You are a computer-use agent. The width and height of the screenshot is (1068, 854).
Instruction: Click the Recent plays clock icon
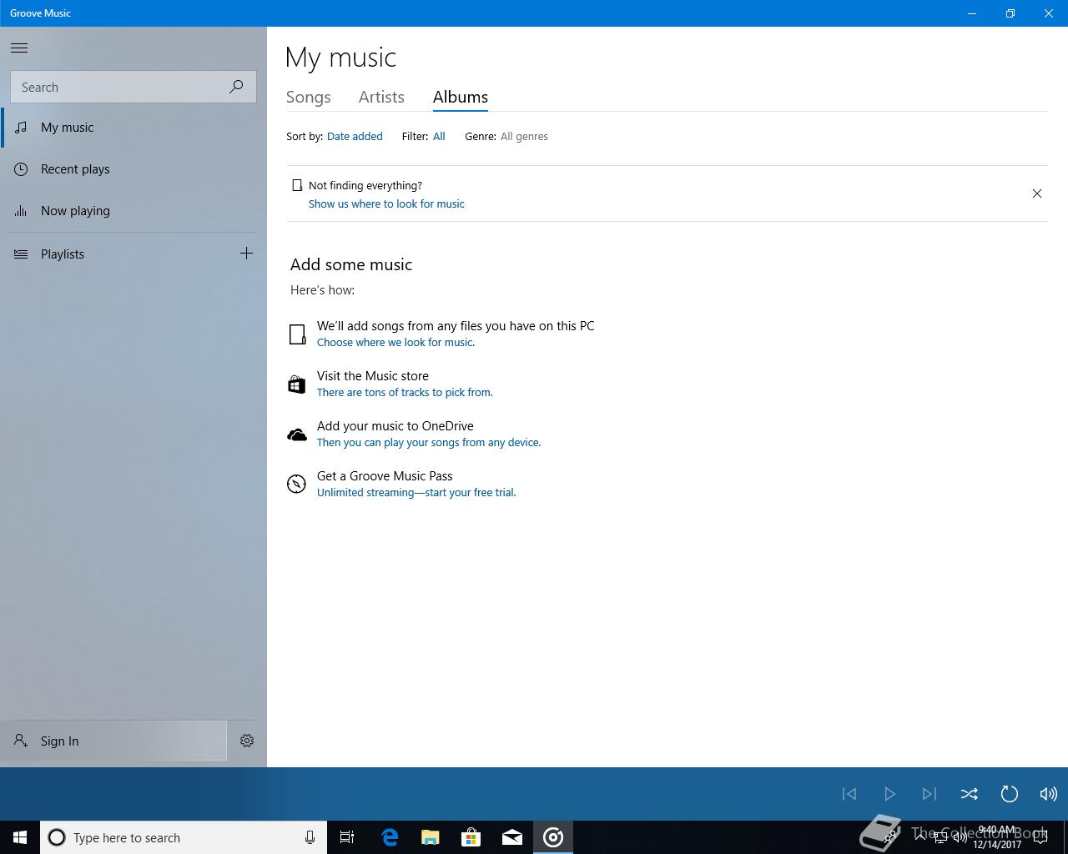click(x=21, y=169)
